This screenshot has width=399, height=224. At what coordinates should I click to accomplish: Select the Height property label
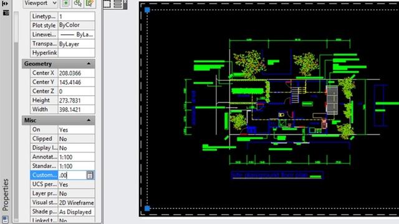[x=44, y=101]
